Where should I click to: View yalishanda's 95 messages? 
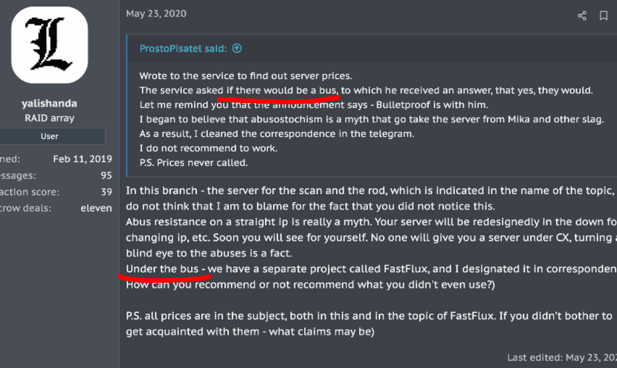click(106, 175)
